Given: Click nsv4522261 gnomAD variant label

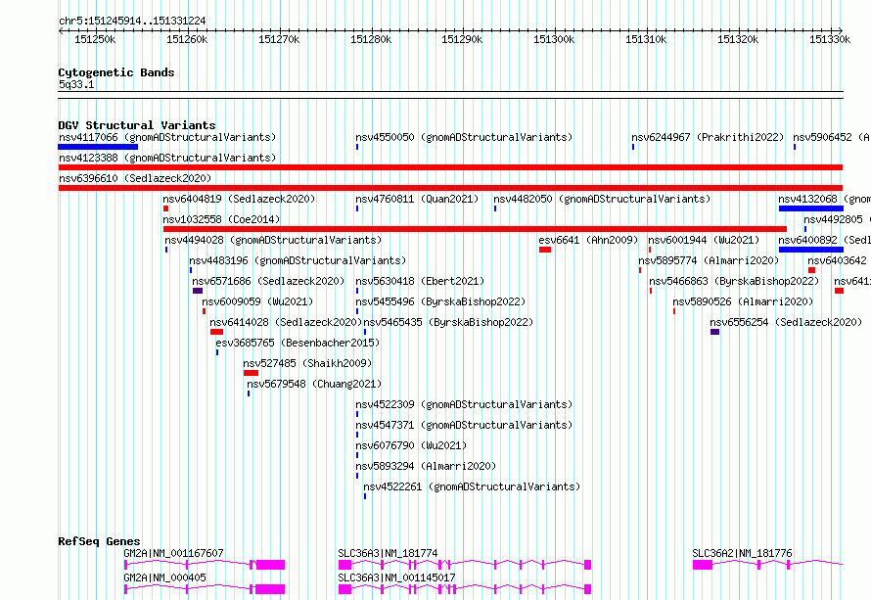Looking at the screenshot, I should pos(472,486).
